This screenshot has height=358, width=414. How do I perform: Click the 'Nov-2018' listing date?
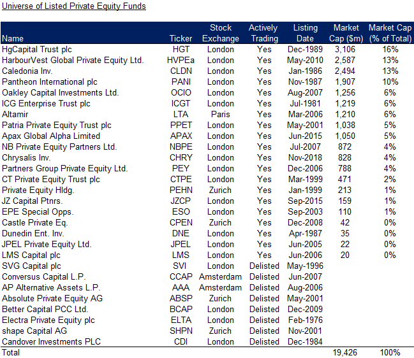tap(305, 157)
